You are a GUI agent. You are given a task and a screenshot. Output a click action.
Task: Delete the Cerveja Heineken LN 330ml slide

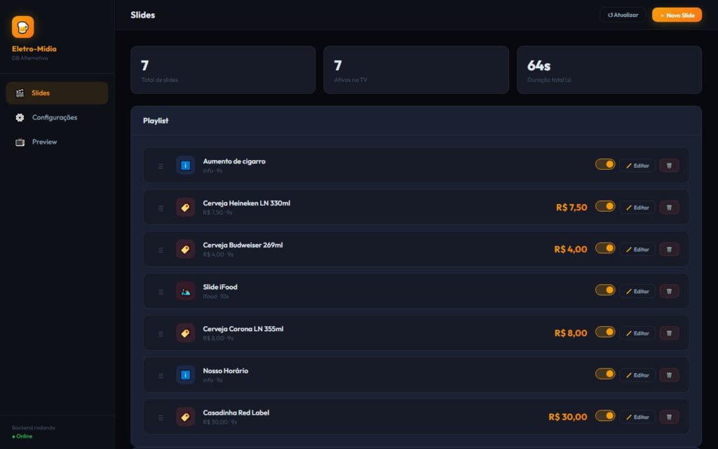[669, 208]
